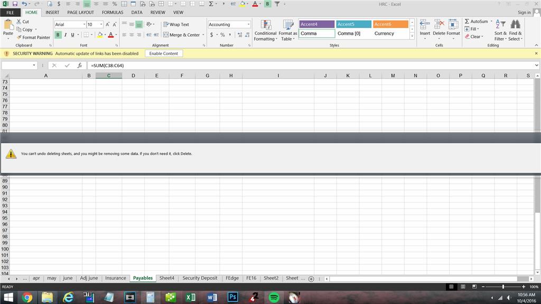The height and width of the screenshot is (304, 541).
Task: Open the Borders dropdown arrow
Action: [x=91, y=35]
